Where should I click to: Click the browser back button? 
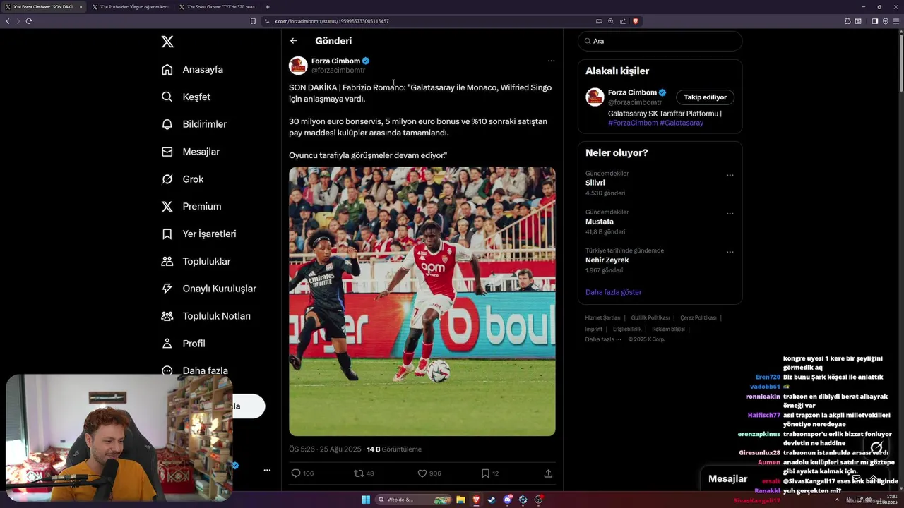(8, 21)
